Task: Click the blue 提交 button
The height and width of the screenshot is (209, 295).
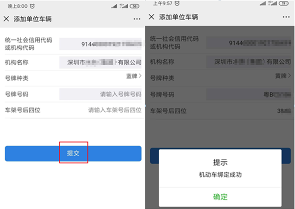Action: (x=73, y=154)
